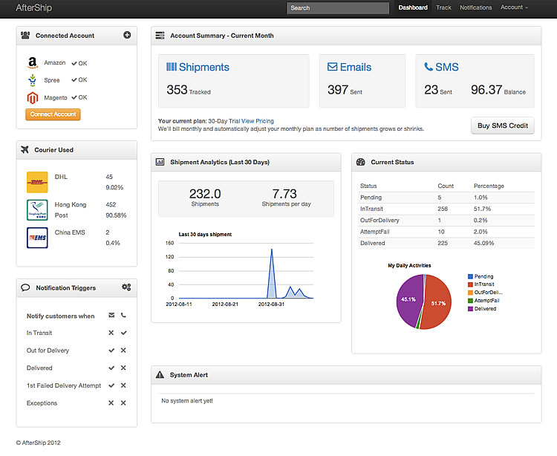Click the InTransit legend color swatch
The width and height of the screenshot is (557, 456).
(470, 284)
